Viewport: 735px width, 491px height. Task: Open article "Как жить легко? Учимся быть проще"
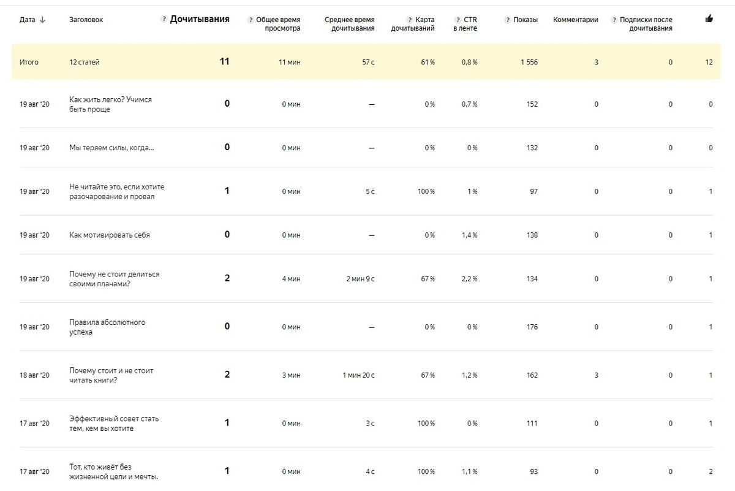[110, 104]
